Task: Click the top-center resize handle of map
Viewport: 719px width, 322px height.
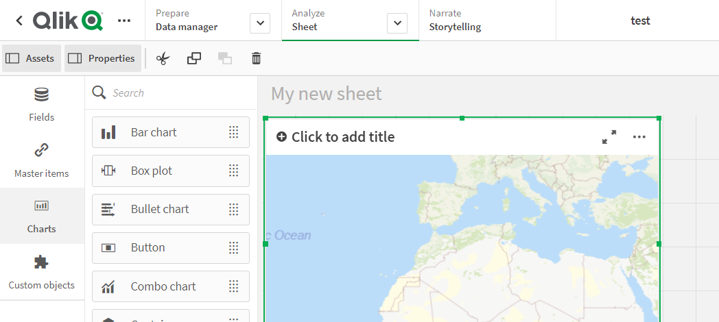Action: (462, 118)
